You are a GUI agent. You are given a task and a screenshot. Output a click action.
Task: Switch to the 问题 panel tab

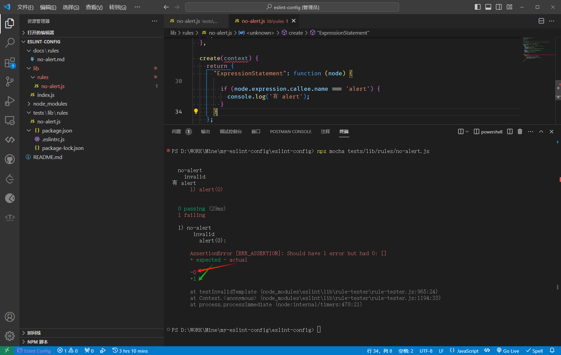176,131
